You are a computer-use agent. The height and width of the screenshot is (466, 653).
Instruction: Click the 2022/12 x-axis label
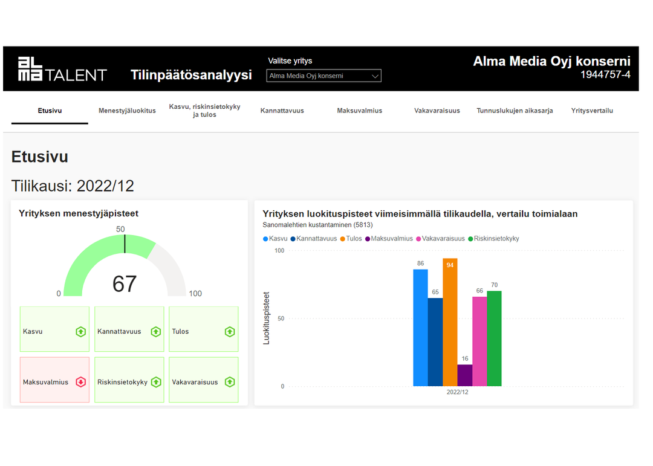457,392
